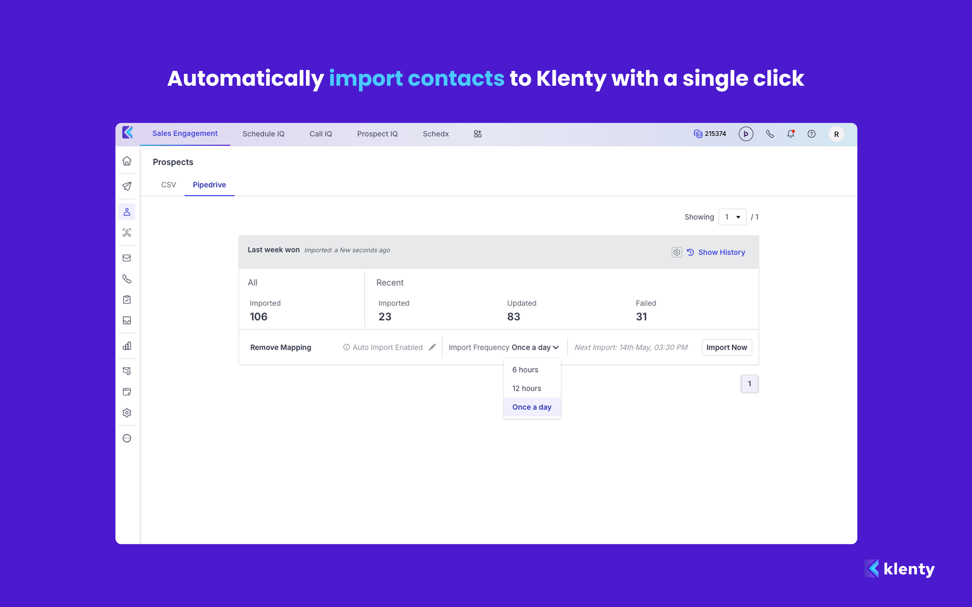Collapse the Import Frequency 'Once a day' dropdown
Viewport: 972px width, 607px height.
coord(535,347)
